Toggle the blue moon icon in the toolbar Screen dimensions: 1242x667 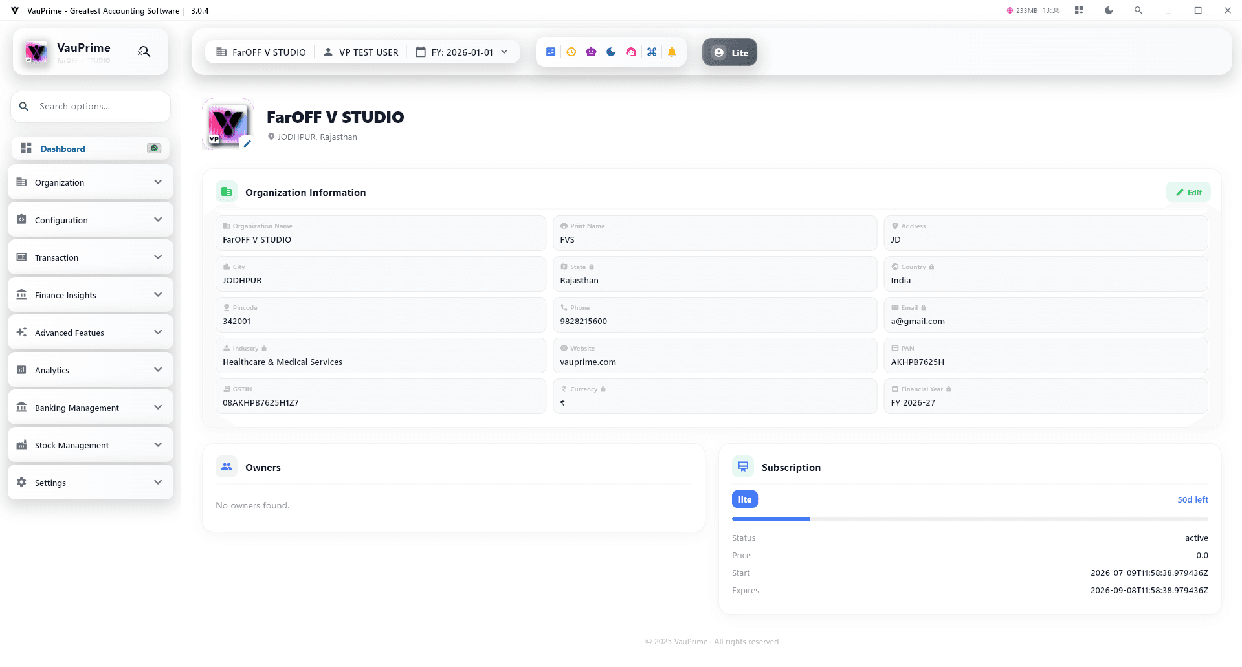point(611,52)
